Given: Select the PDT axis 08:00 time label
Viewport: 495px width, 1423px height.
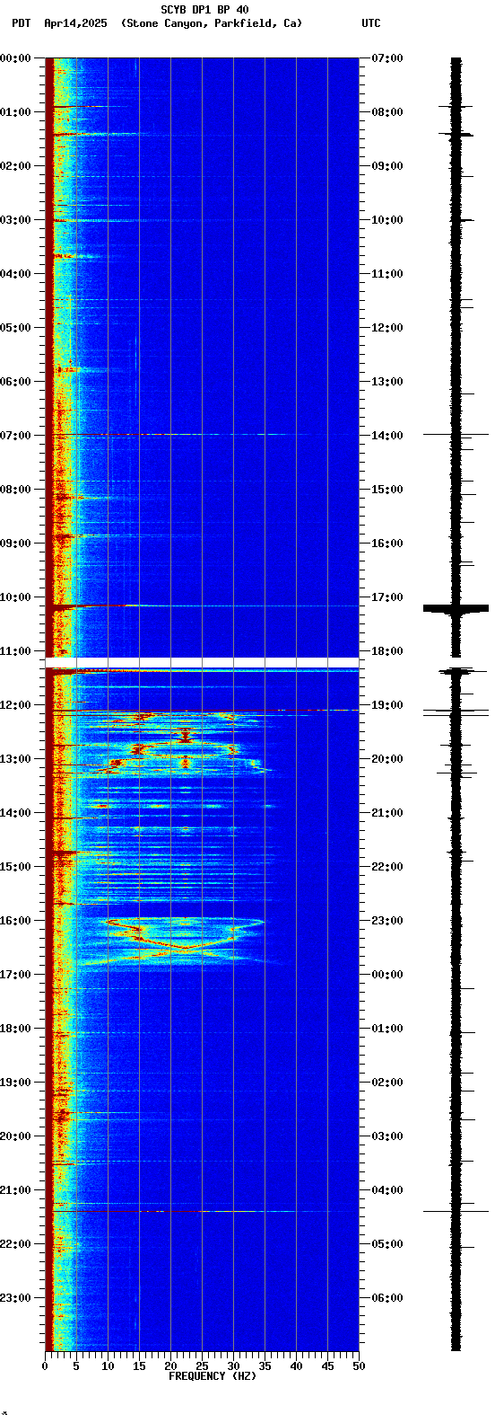Looking at the screenshot, I should [x=16, y=490].
